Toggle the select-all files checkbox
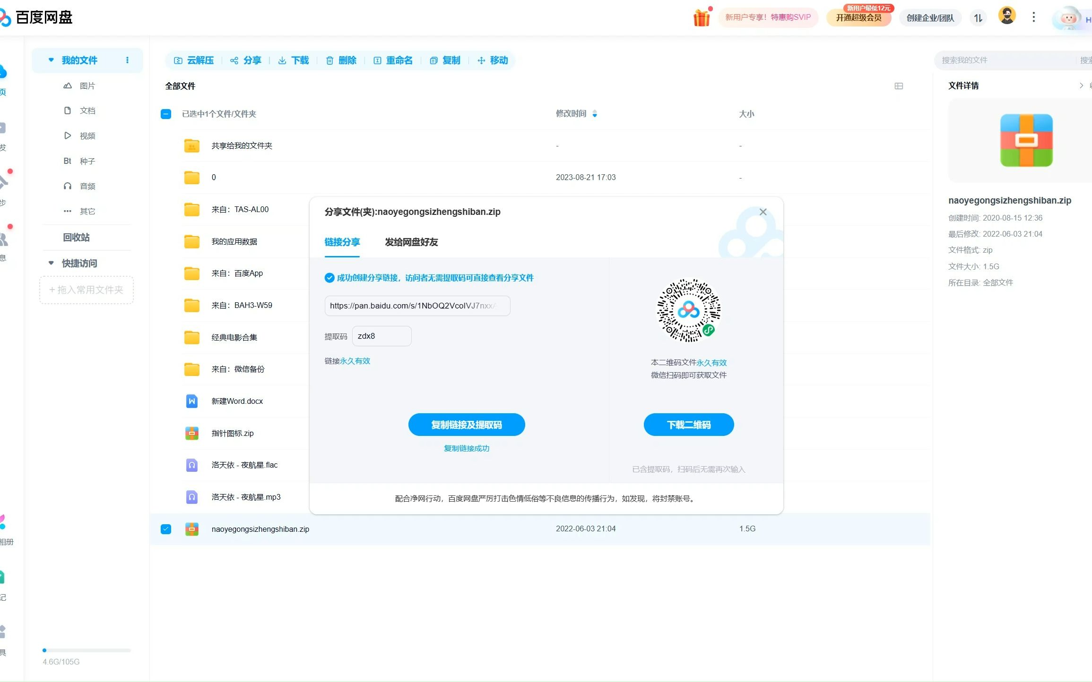 [166, 114]
